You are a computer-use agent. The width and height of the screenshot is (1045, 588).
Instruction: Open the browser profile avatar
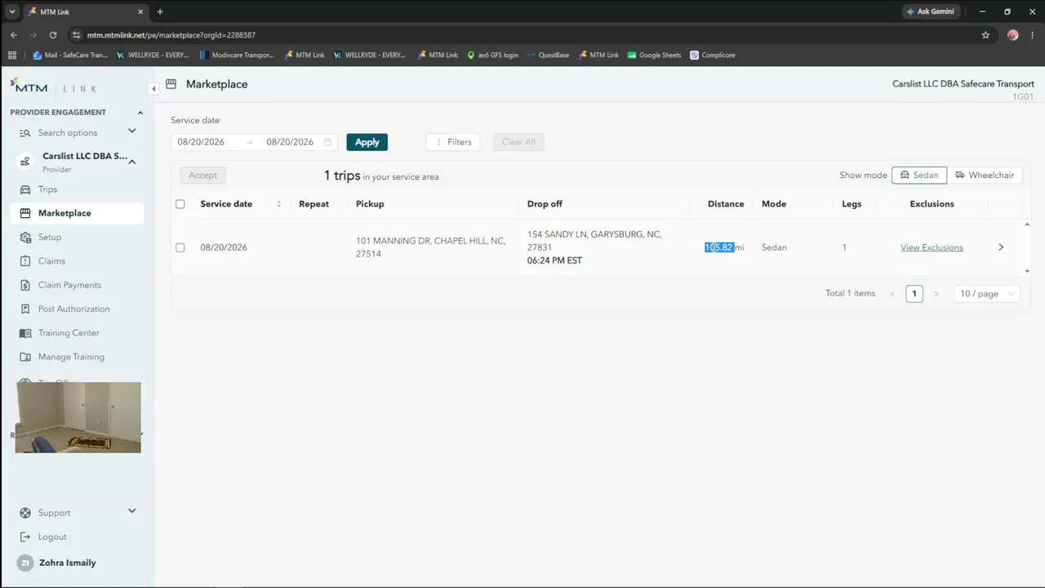point(1013,35)
